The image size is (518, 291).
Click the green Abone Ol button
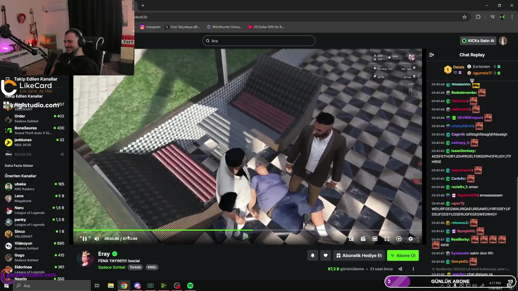click(403, 255)
